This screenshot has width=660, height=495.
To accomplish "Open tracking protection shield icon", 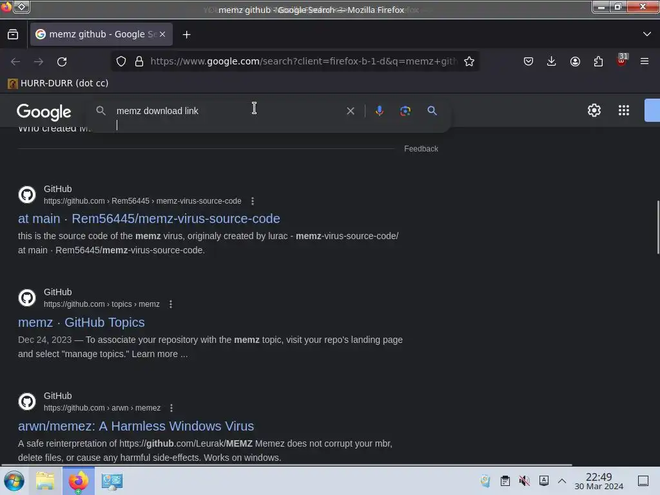I will click(x=121, y=61).
